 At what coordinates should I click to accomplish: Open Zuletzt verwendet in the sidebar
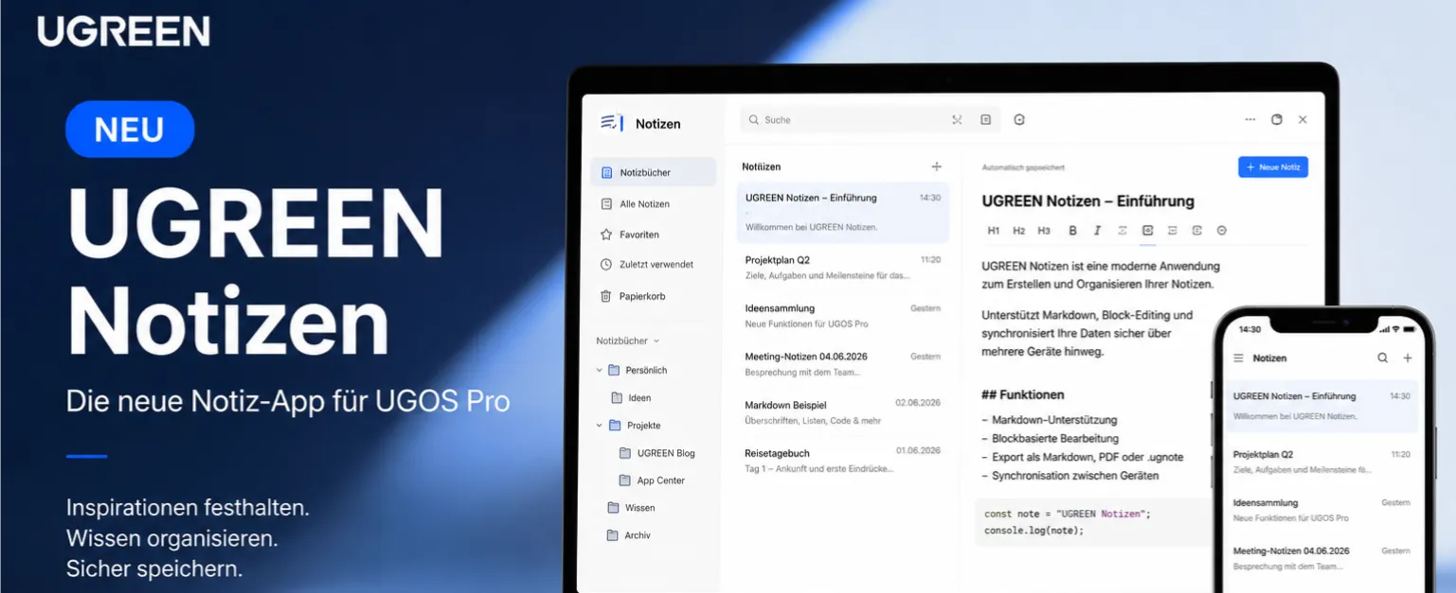click(x=653, y=265)
